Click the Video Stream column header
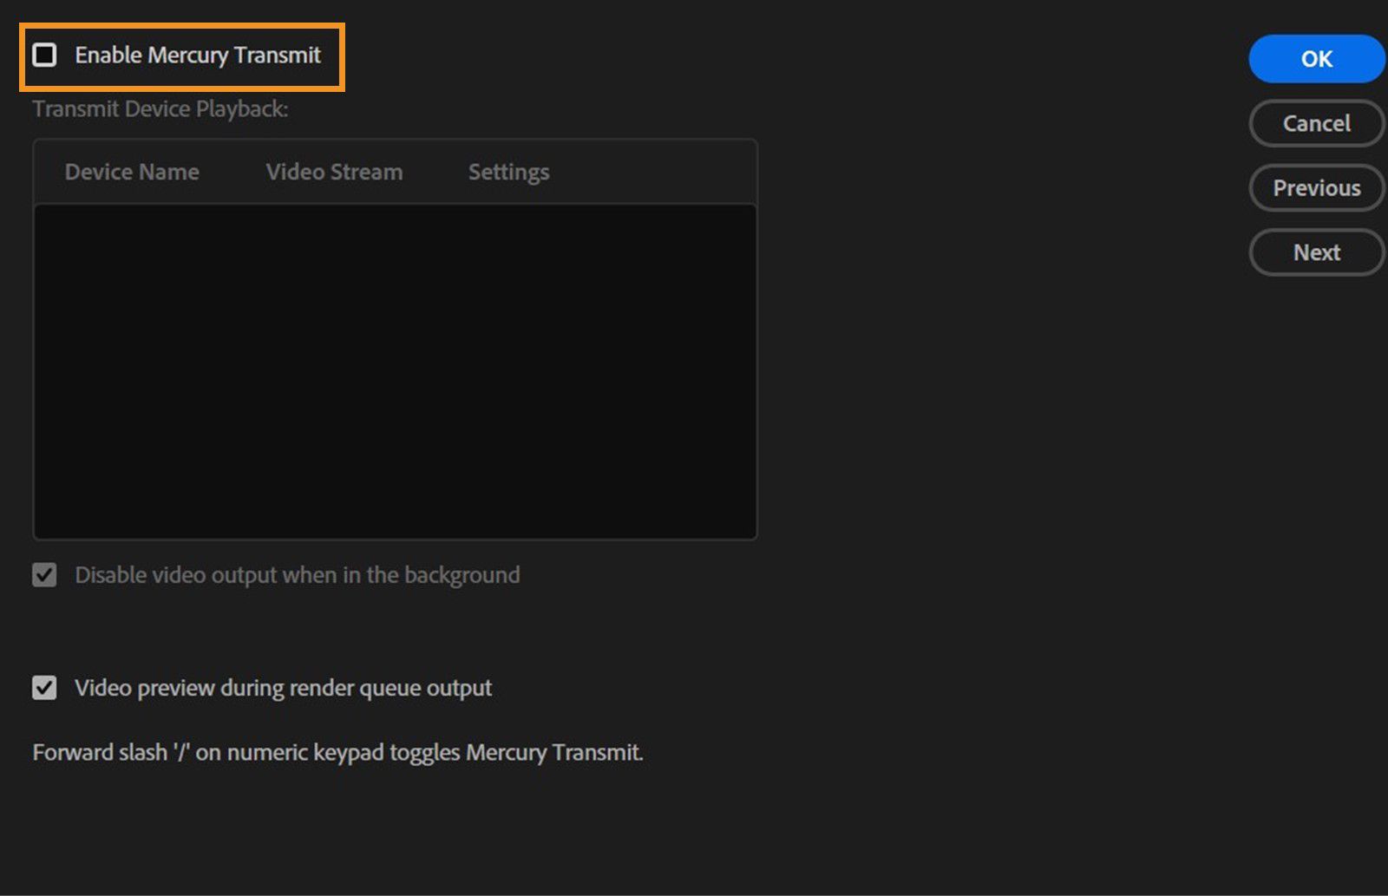Viewport: 1388px width, 896px height. [334, 172]
